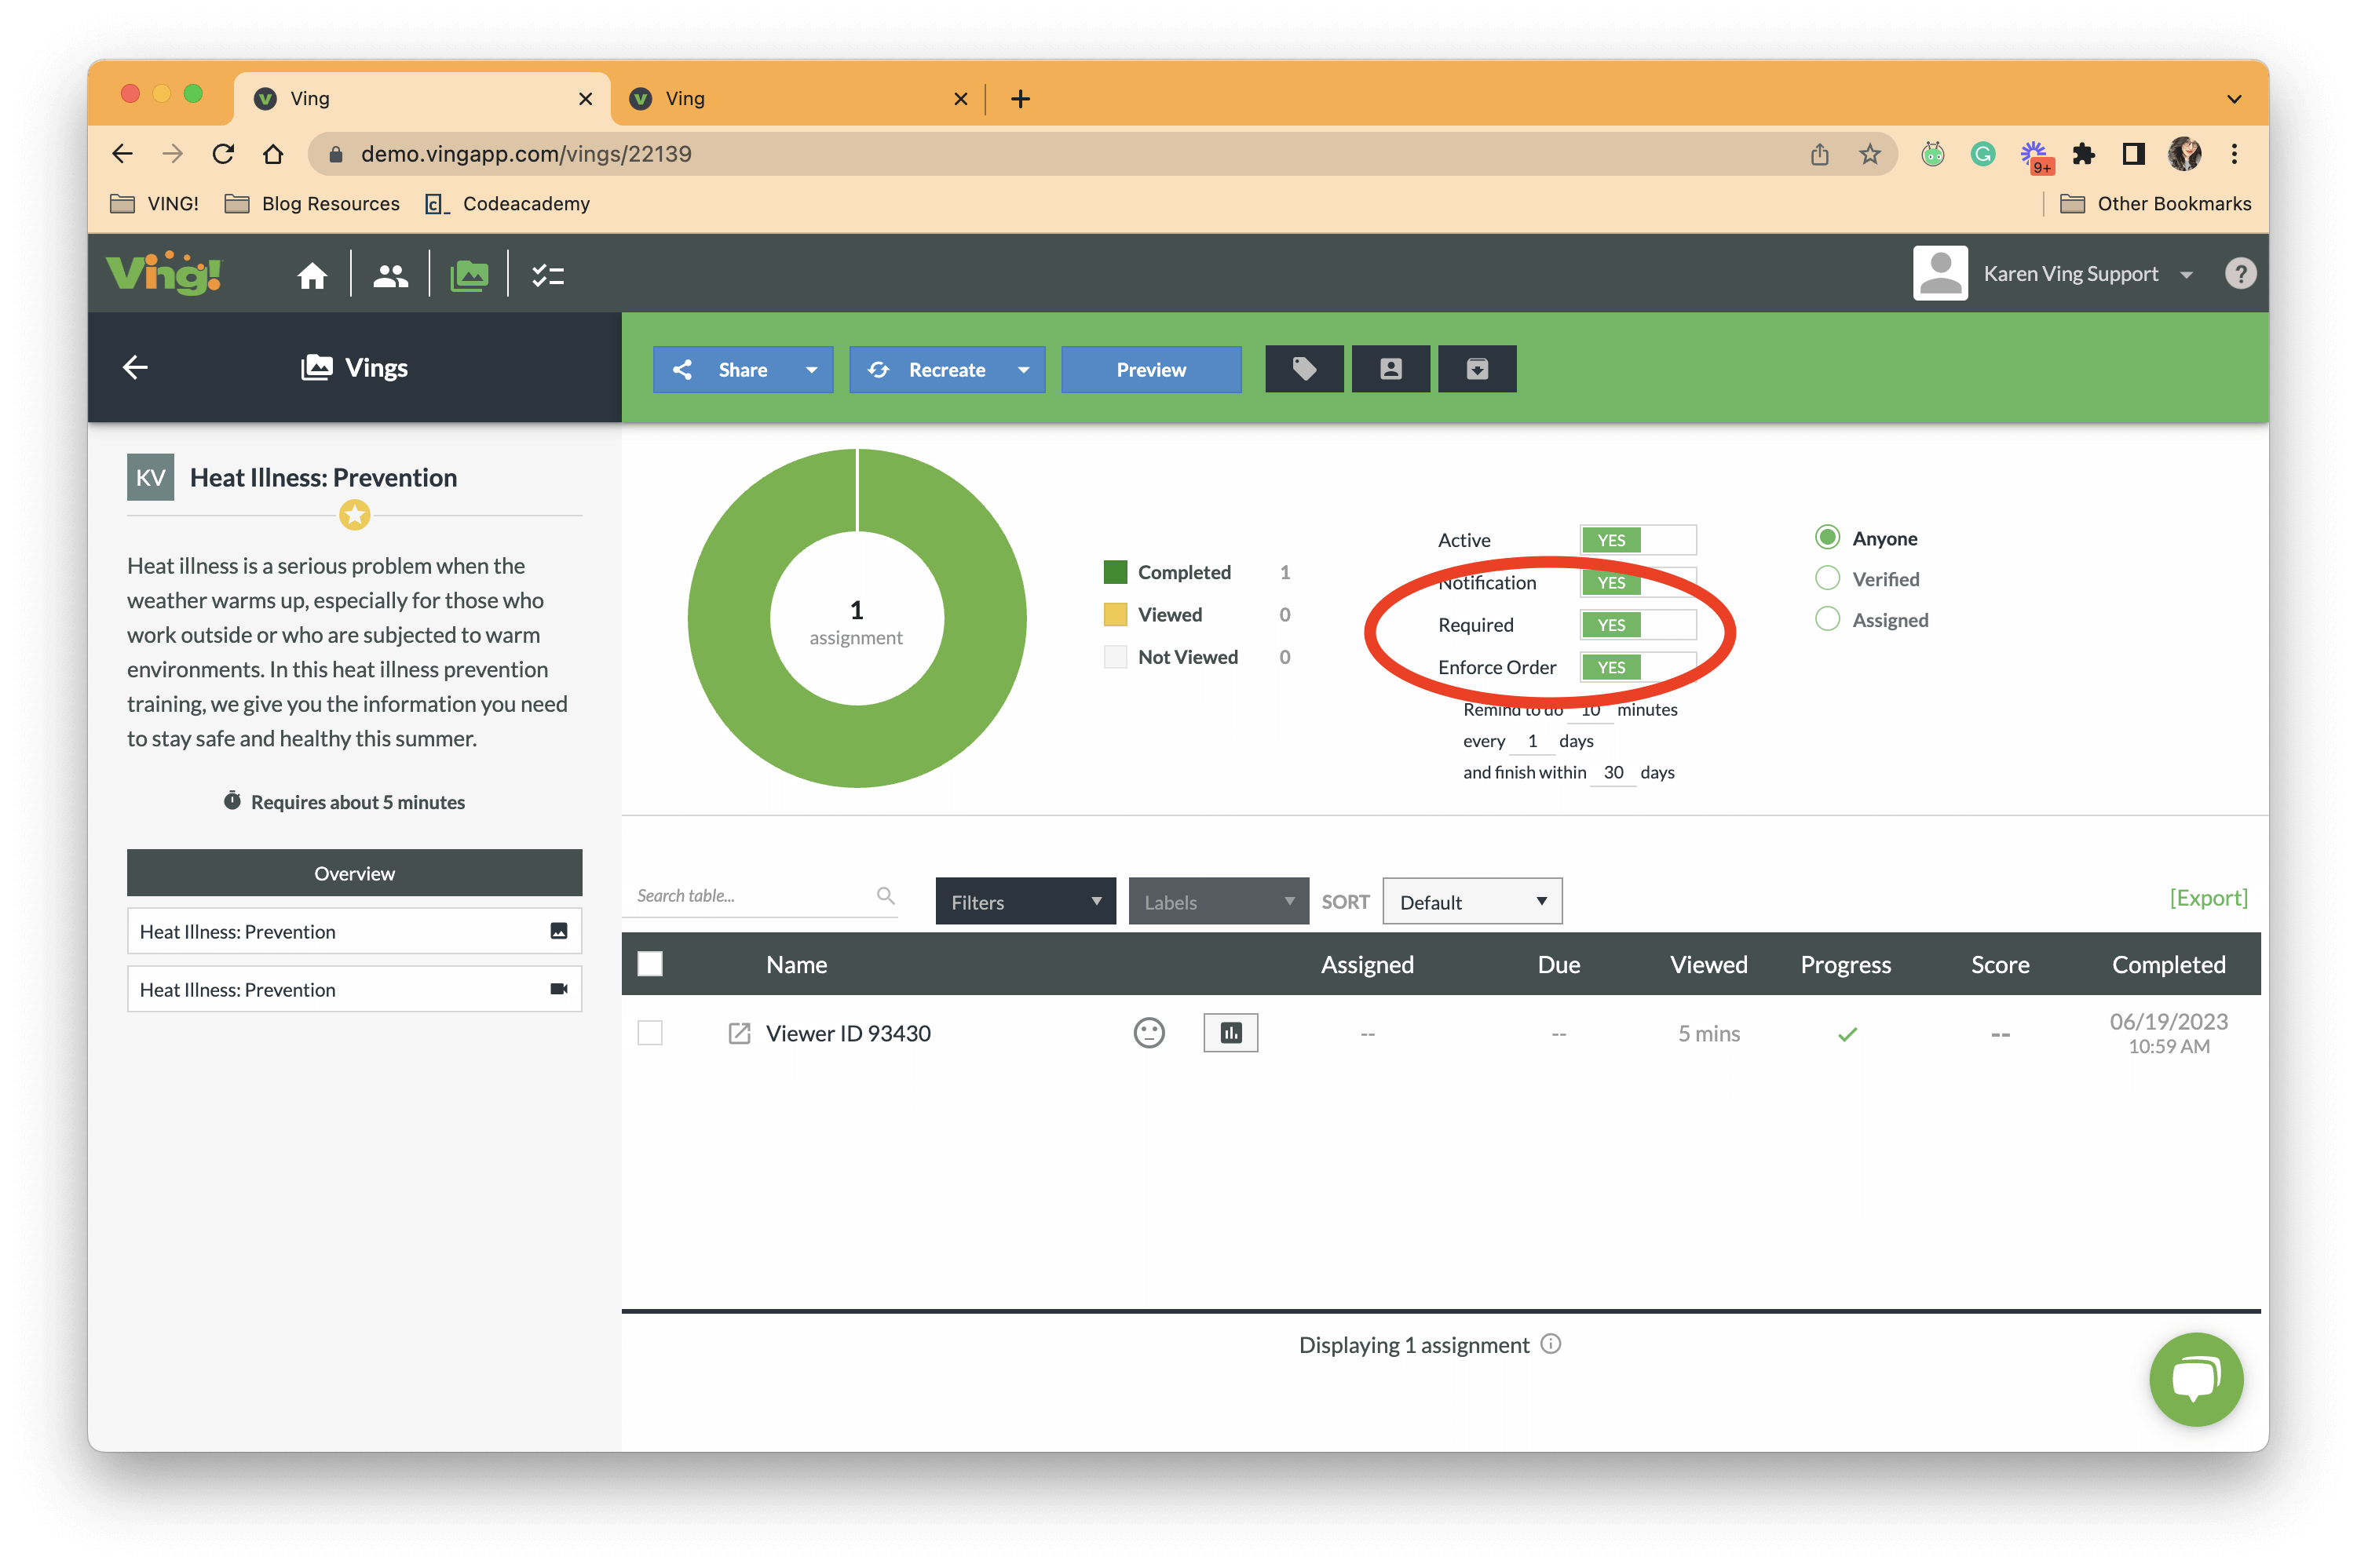Viewport: 2357px width, 1568px height.
Task: Select the Verified radio button
Action: click(1826, 578)
